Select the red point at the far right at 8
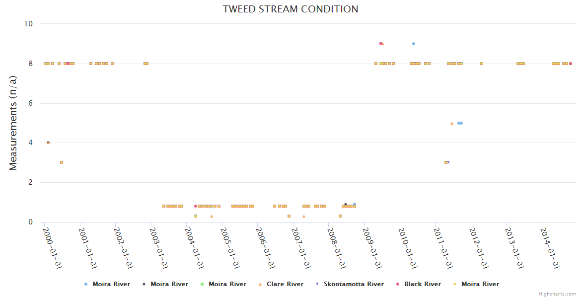The height and width of the screenshot is (298, 581). [x=571, y=64]
